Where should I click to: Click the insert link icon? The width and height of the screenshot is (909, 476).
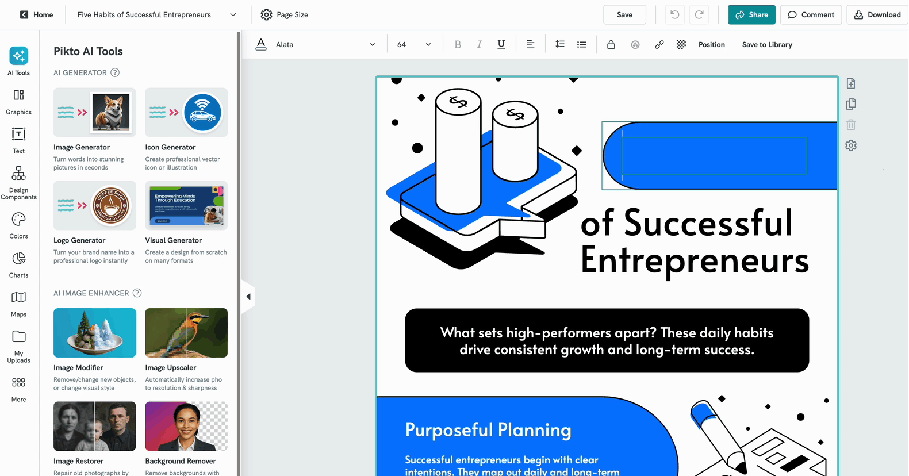[x=659, y=45]
